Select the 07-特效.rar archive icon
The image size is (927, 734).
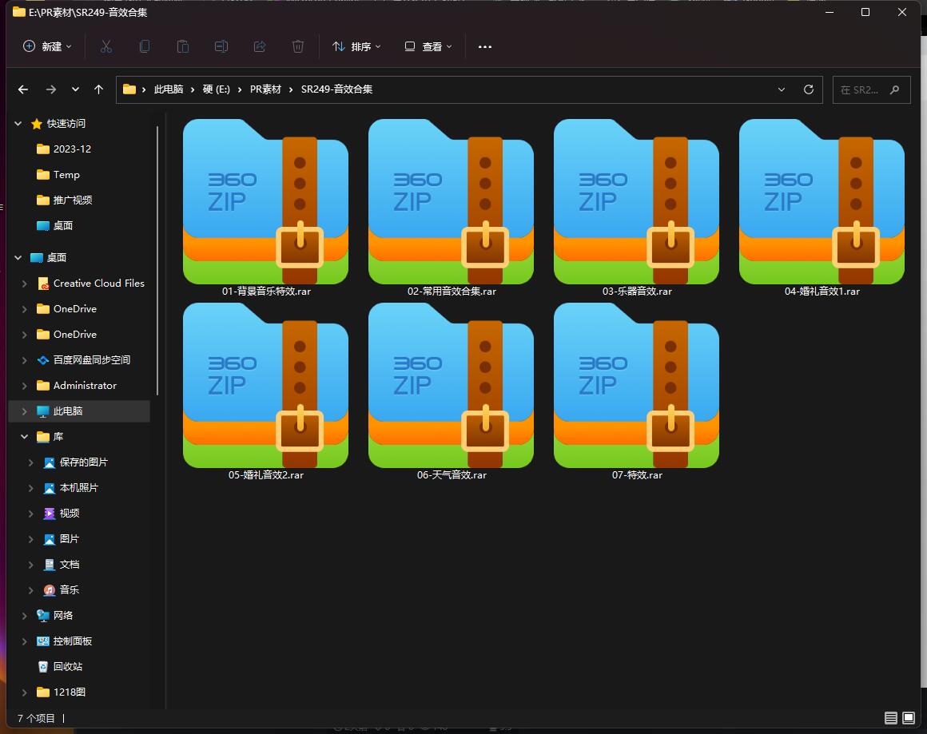(x=636, y=385)
